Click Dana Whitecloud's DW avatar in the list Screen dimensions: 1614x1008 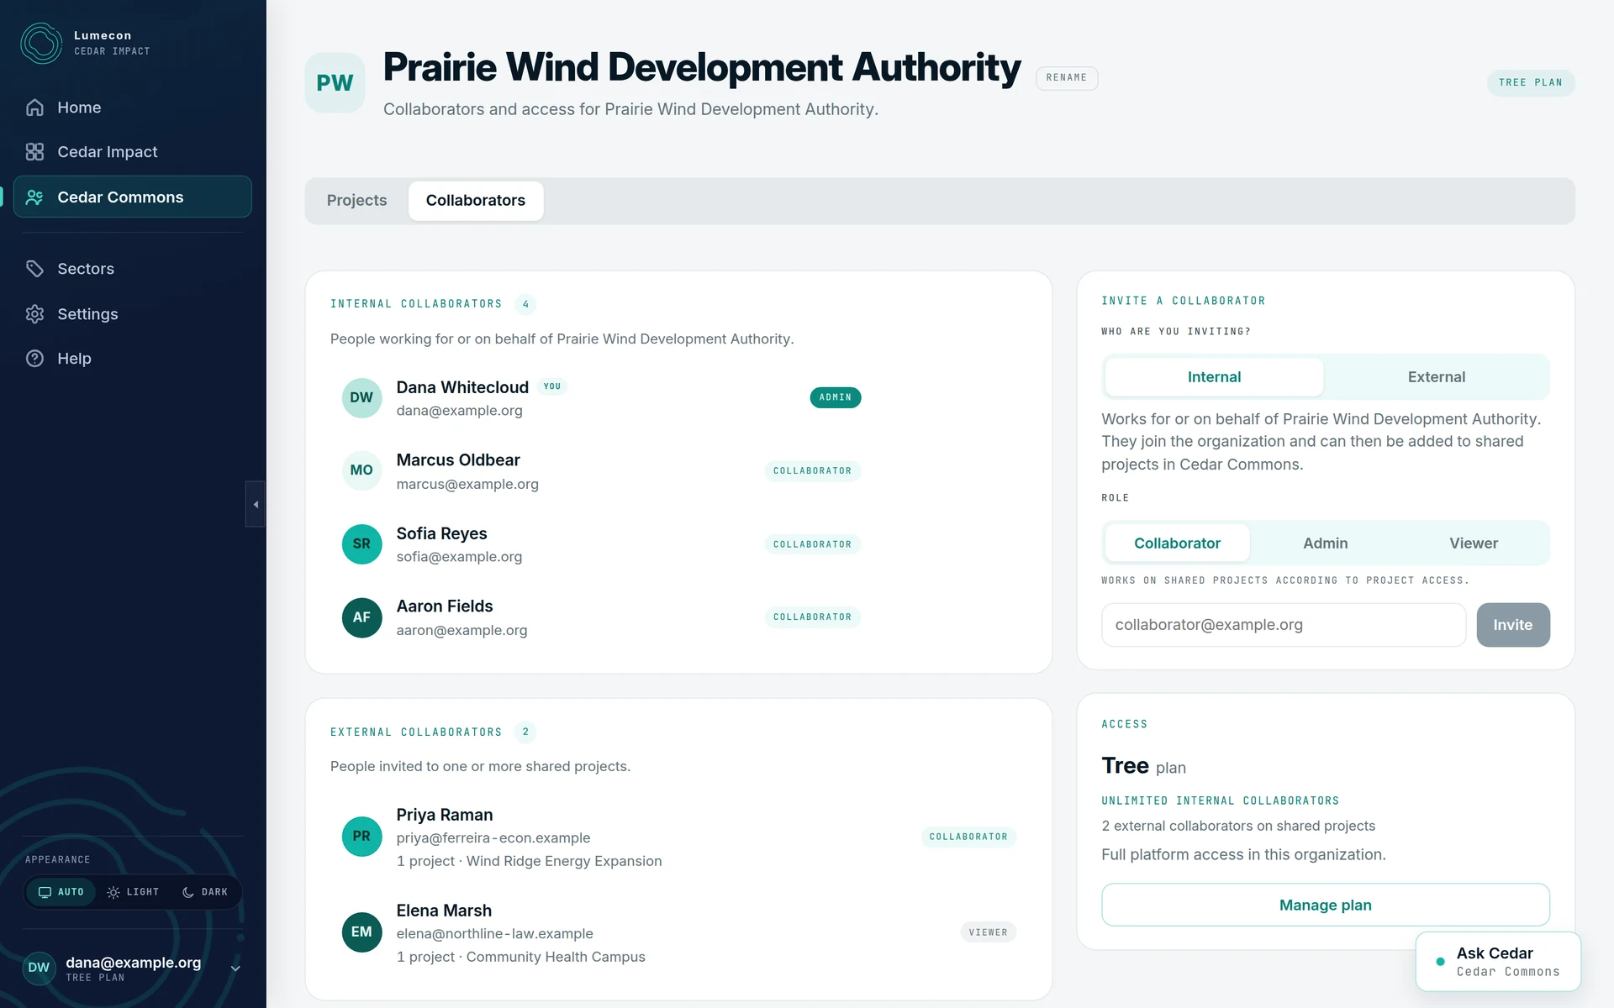click(361, 398)
